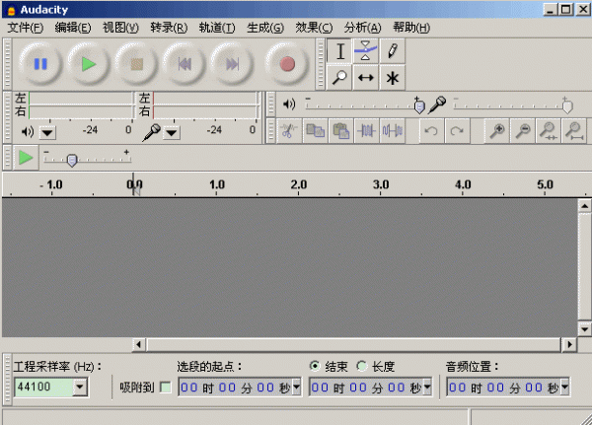Skip to end of the project
This screenshot has height=425, width=592.
point(233,64)
